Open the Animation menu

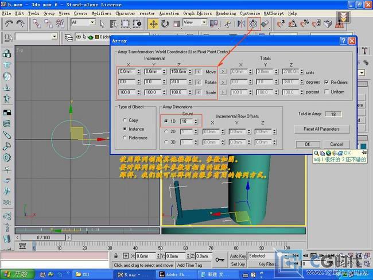[x=169, y=13]
